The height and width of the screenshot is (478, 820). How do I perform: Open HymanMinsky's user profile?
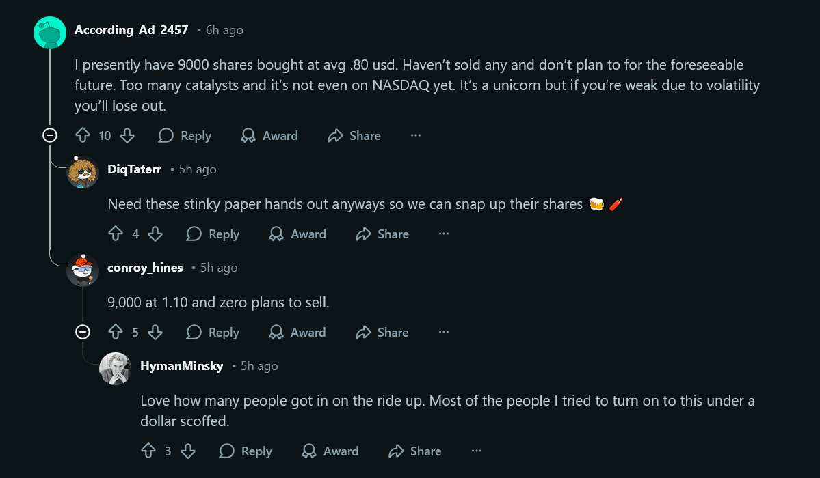181,366
